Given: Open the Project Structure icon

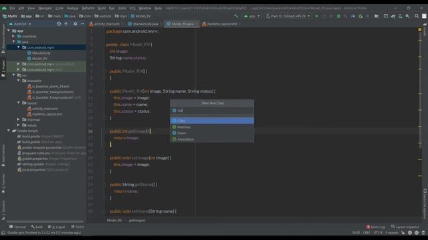Looking at the screenshot, I should 377,16.
